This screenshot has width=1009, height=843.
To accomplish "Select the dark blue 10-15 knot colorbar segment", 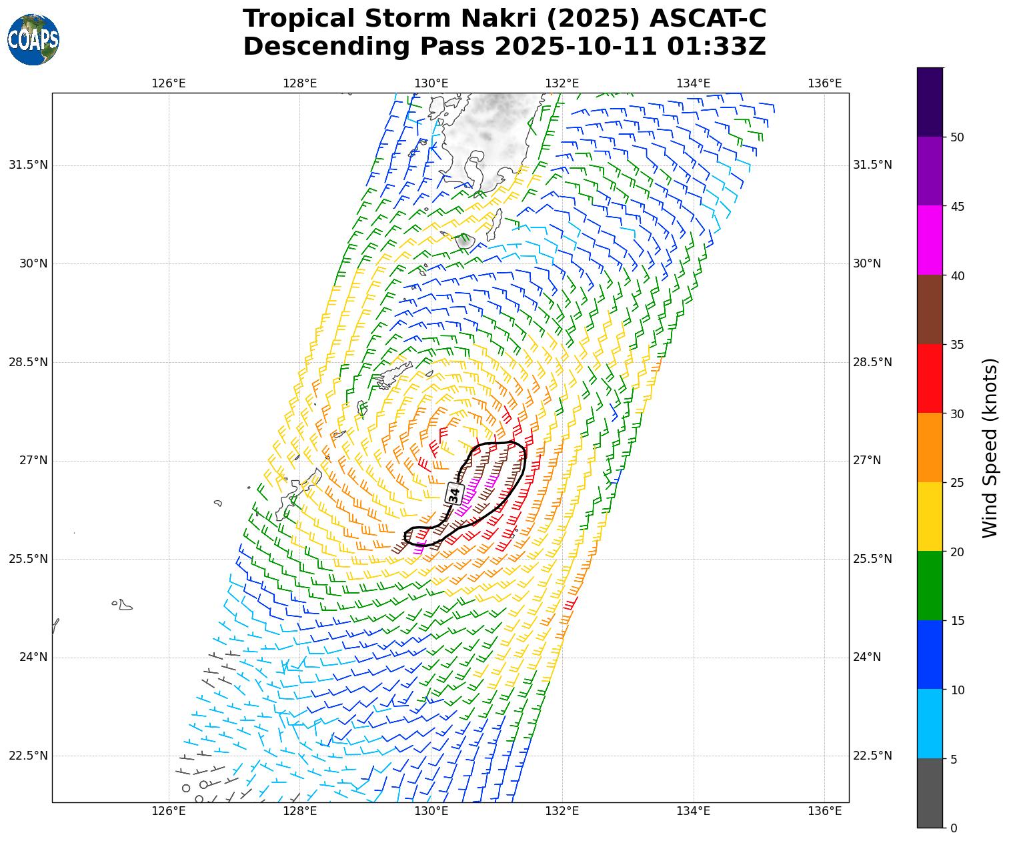I will pyautogui.click(x=930, y=655).
